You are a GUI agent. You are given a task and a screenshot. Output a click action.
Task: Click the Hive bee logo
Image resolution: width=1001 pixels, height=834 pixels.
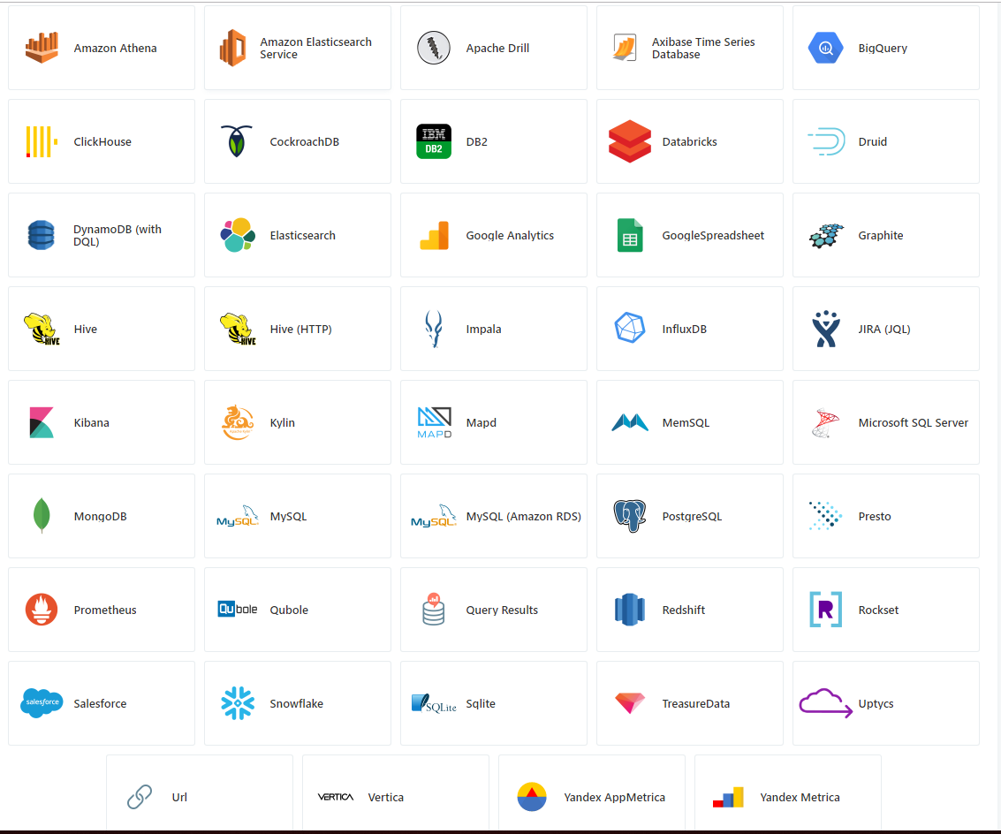(x=42, y=329)
